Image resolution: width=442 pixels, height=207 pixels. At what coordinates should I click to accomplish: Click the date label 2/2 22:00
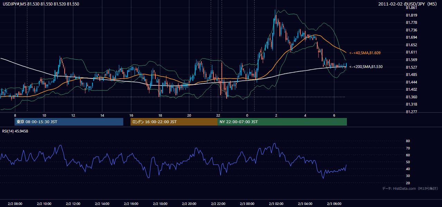(218, 204)
